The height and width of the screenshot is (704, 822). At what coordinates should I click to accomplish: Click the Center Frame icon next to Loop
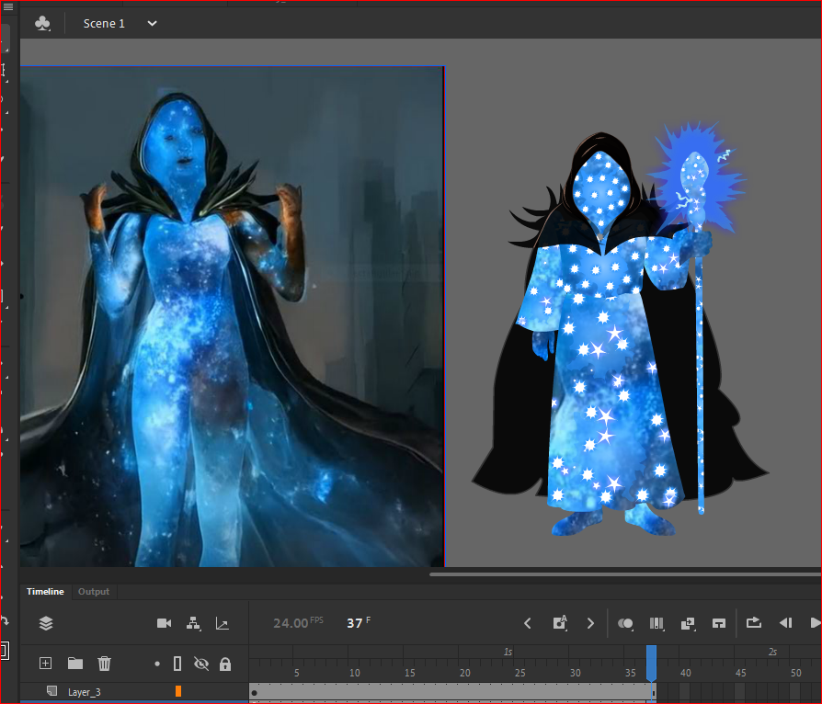[719, 623]
